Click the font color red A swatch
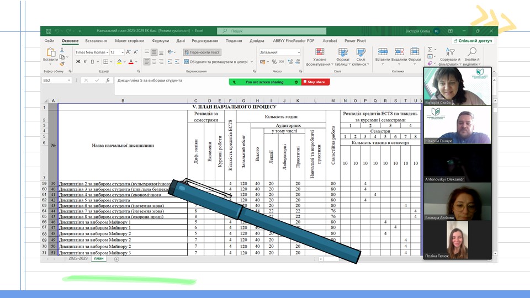 click(x=131, y=62)
